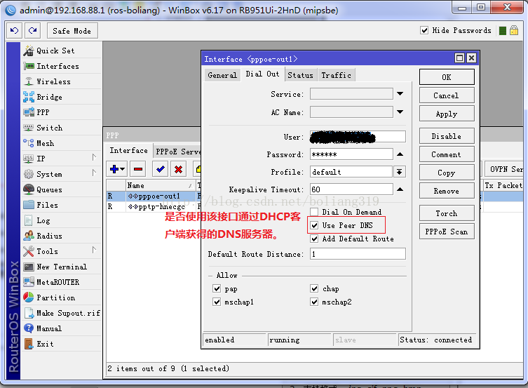Switch to the Traffic tab
The image size is (528, 388).
(x=337, y=75)
